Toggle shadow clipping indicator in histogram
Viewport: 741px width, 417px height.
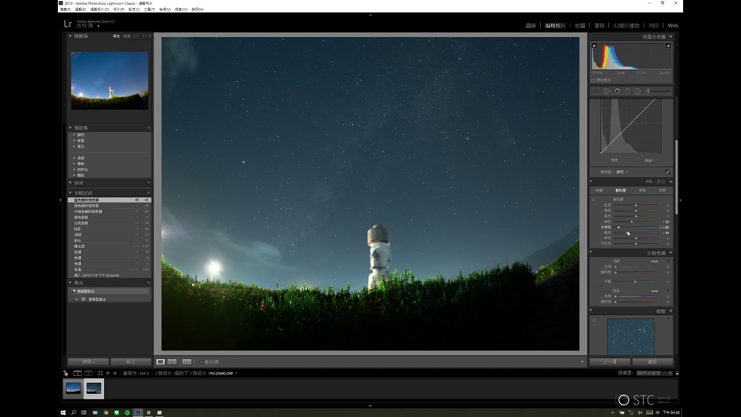(x=593, y=45)
